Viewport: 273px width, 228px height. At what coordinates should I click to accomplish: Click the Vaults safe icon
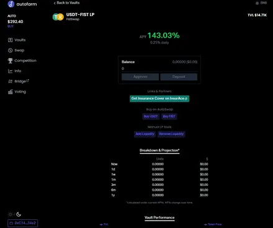[x=11, y=40]
